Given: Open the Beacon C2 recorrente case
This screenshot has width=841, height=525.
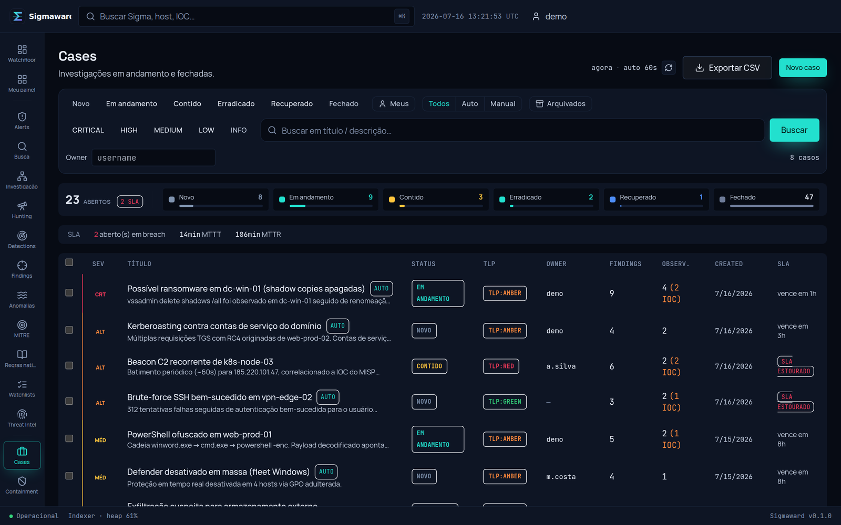Looking at the screenshot, I should [x=200, y=362].
